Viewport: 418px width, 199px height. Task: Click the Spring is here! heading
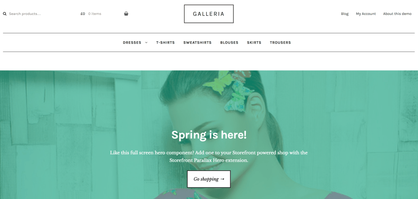(209, 135)
